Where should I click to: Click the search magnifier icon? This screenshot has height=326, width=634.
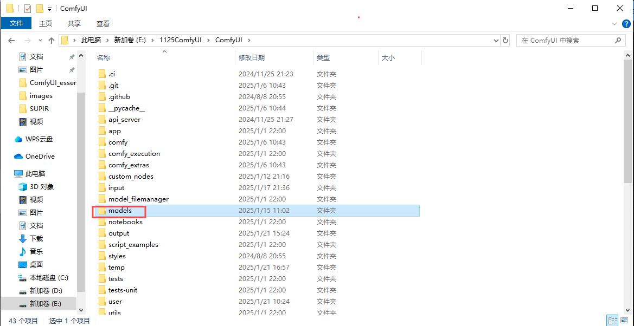618,41
